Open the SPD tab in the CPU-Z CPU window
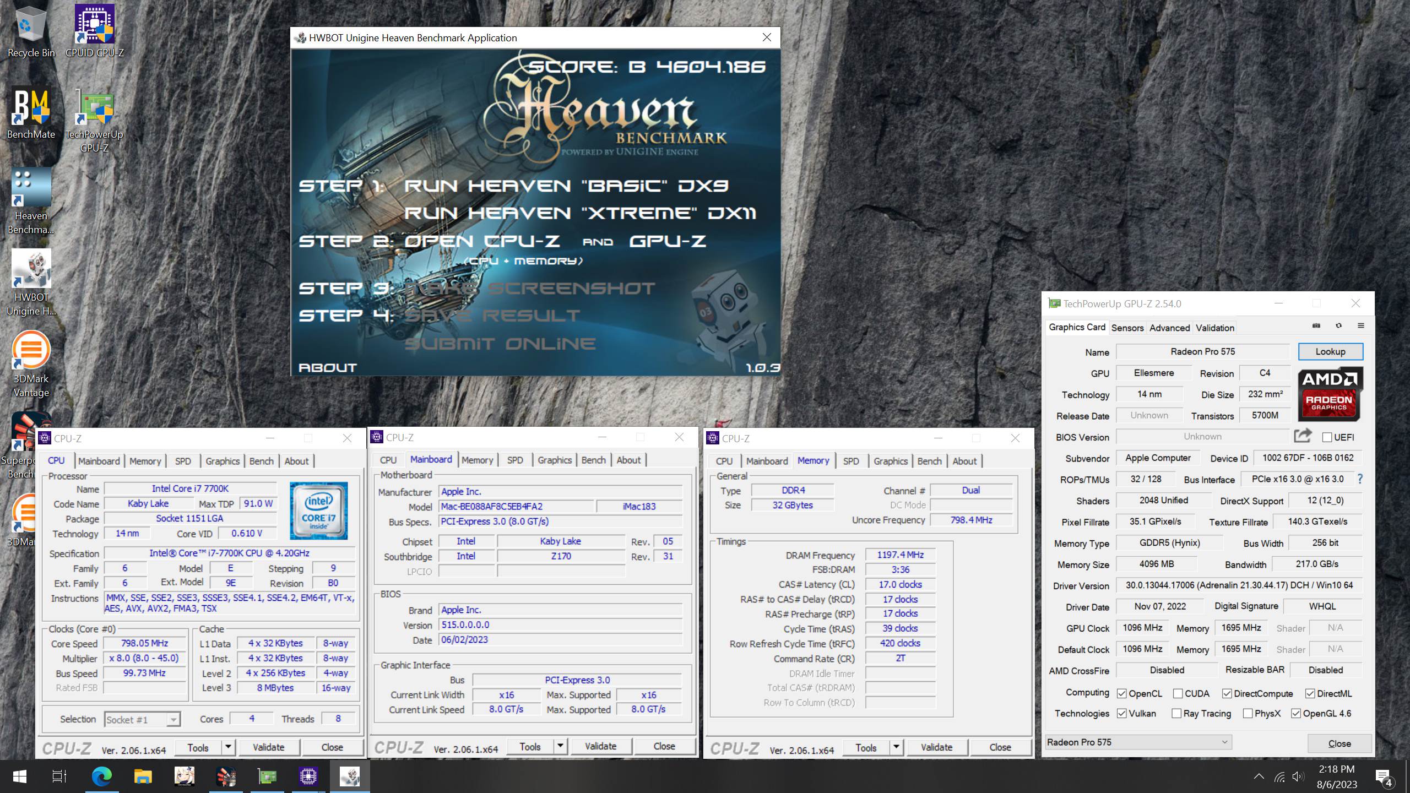 (183, 461)
